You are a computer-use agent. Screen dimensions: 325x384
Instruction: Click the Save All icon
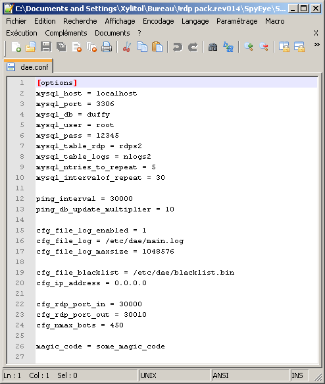pyautogui.click(x=61, y=47)
